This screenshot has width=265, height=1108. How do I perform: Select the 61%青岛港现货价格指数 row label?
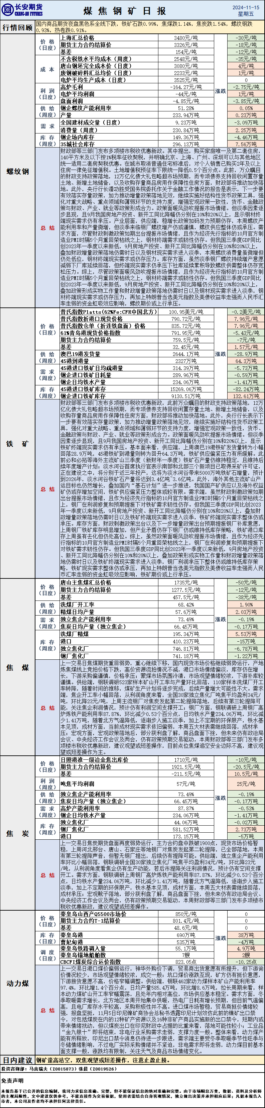pos(90,333)
